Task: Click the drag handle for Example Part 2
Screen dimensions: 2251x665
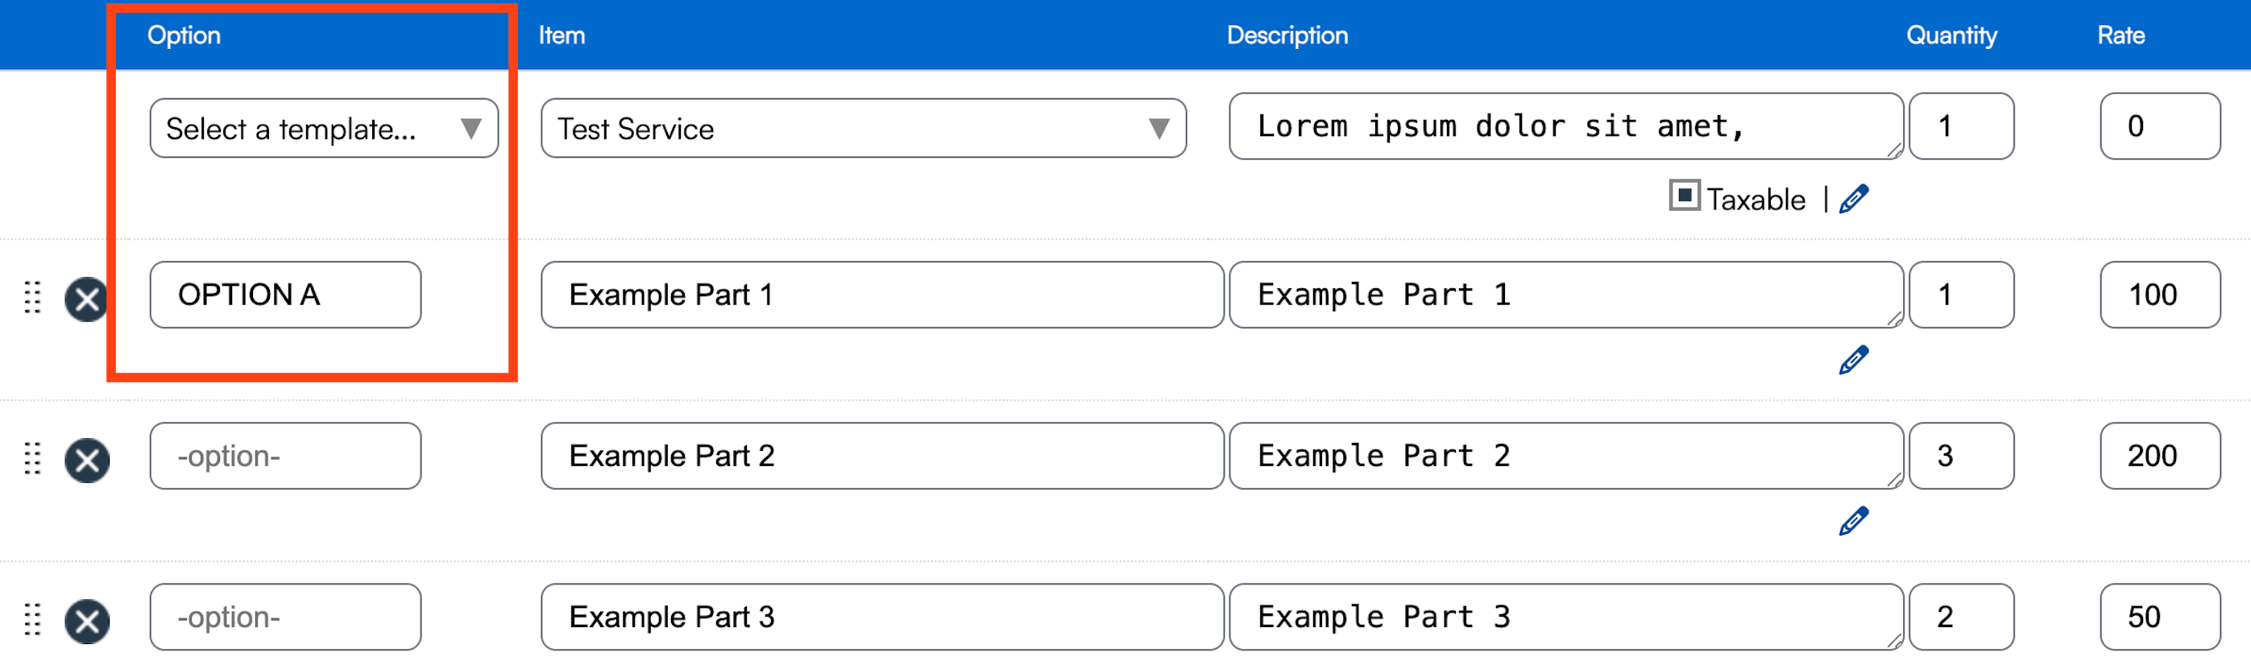Action: (x=32, y=458)
